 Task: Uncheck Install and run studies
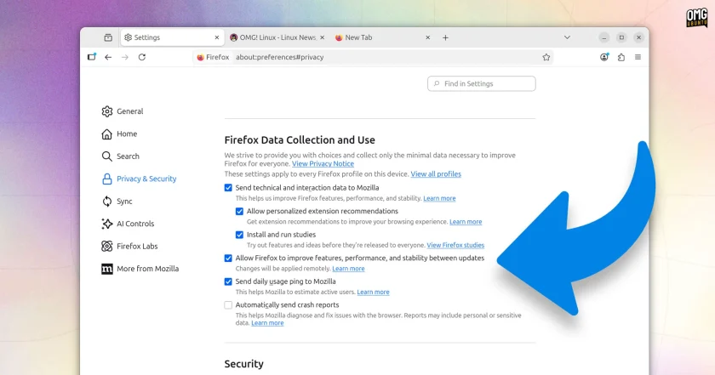(239, 235)
